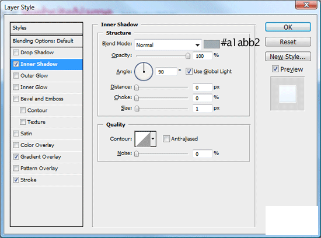Click the New Style... button
Screen dimensions: 321x238
tap(288, 57)
